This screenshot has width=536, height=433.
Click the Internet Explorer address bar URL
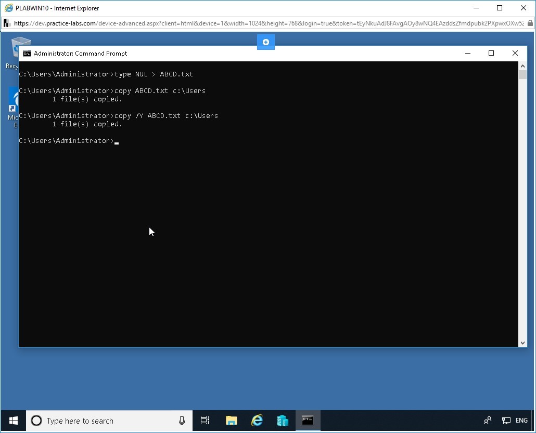[269, 23]
